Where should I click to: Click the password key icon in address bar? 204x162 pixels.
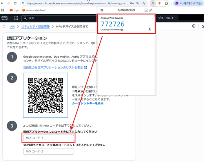[x=132, y=4]
